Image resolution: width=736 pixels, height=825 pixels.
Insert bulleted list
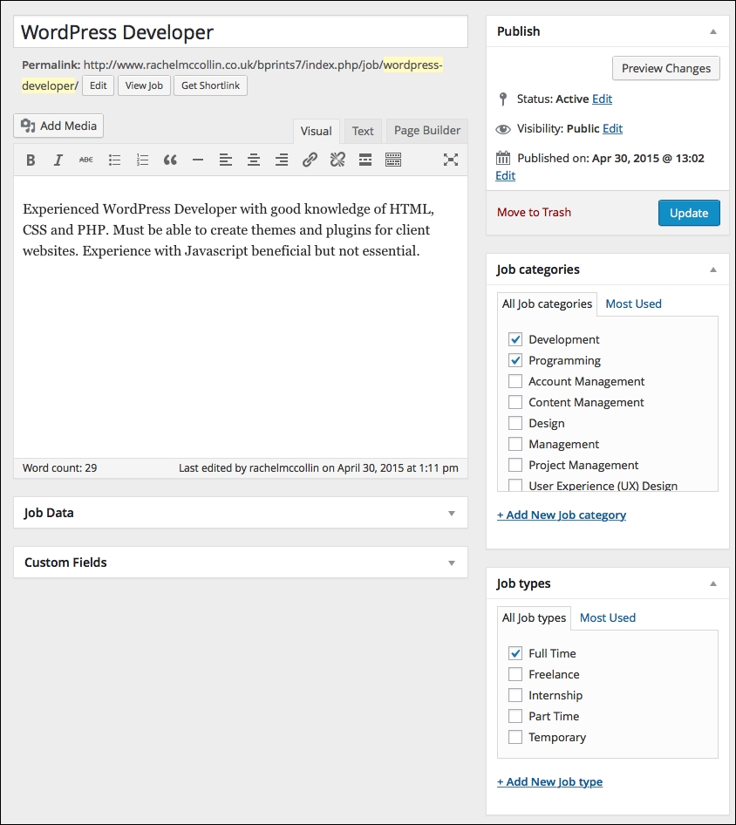(x=114, y=160)
